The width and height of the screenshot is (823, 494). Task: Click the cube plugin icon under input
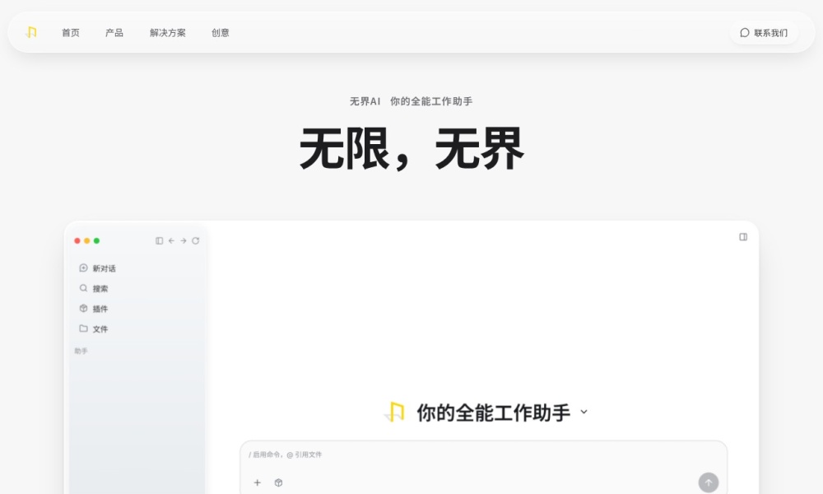(x=279, y=482)
